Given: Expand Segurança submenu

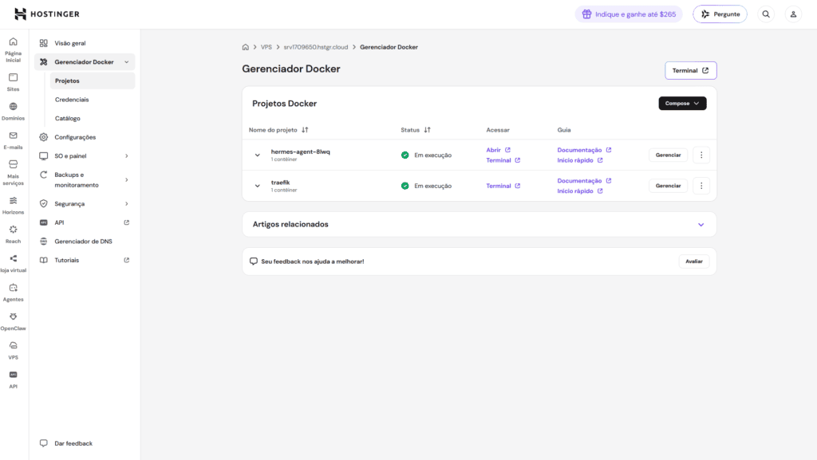Looking at the screenshot, I should pyautogui.click(x=127, y=204).
